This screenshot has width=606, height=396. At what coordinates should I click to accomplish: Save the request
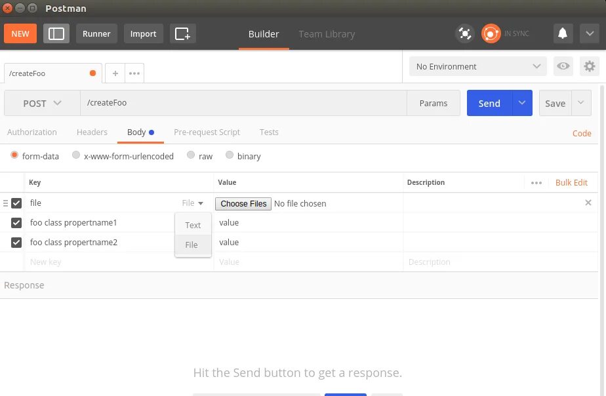pyautogui.click(x=555, y=103)
